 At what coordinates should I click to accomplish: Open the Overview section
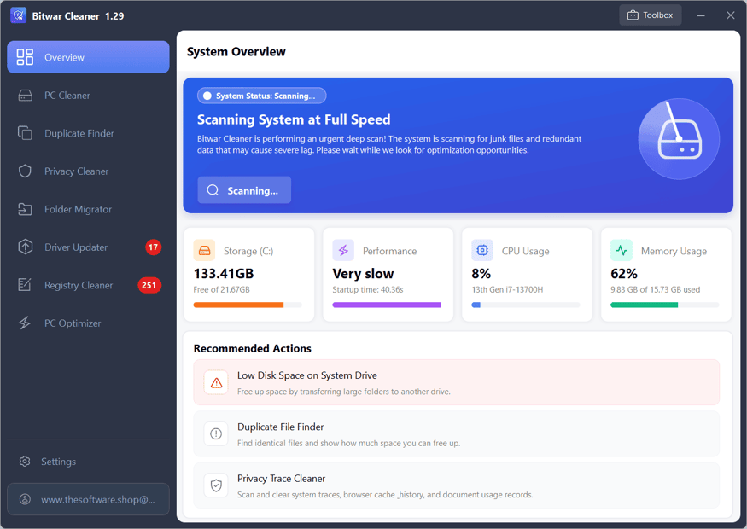(x=88, y=57)
